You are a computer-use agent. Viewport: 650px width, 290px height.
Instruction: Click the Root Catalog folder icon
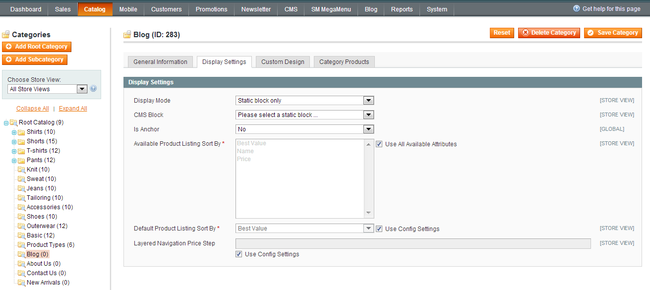click(14, 122)
